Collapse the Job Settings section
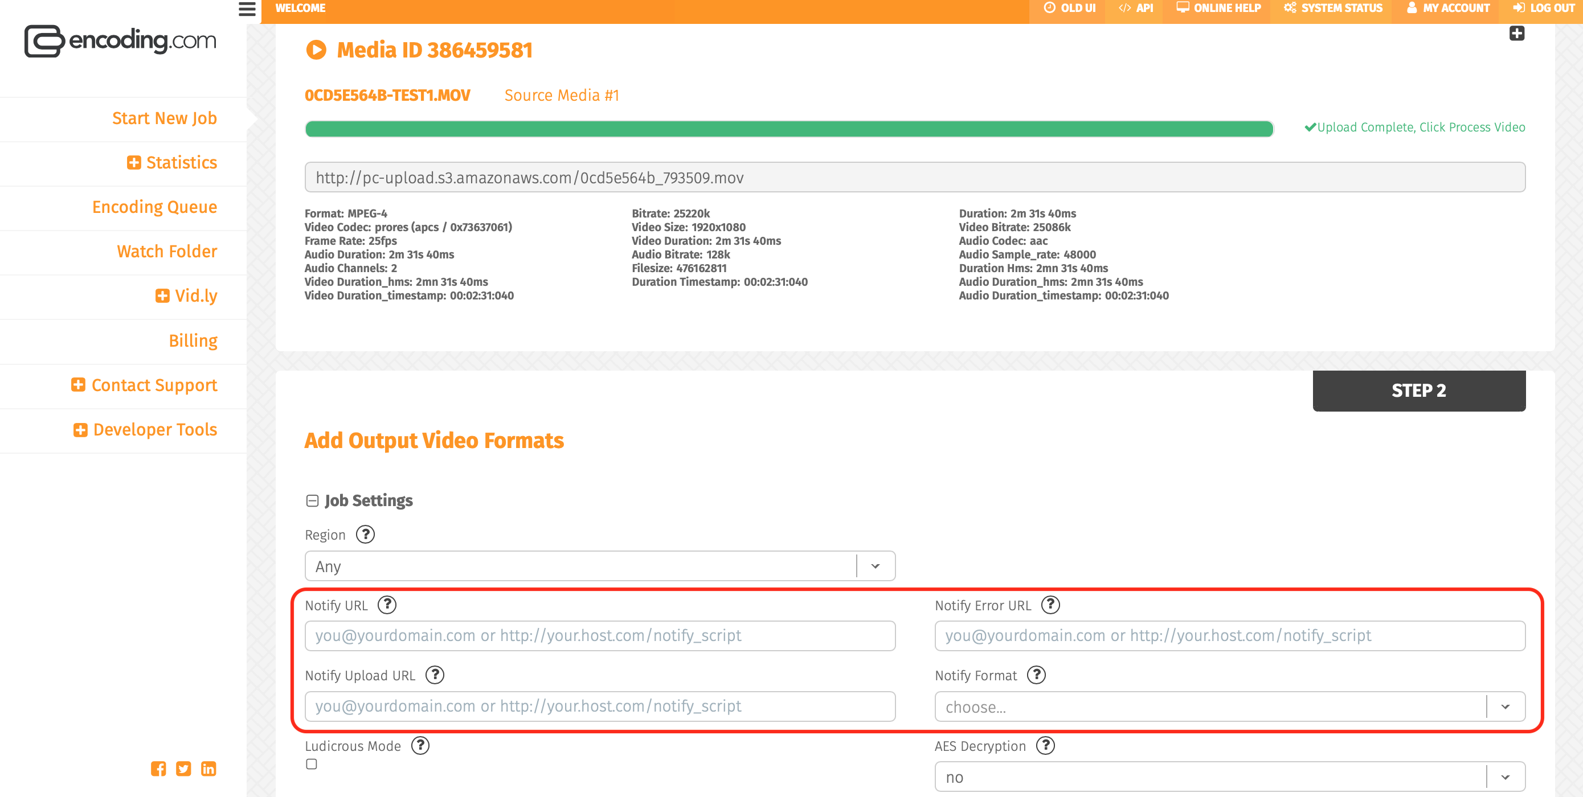The image size is (1583, 797). click(x=312, y=501)
